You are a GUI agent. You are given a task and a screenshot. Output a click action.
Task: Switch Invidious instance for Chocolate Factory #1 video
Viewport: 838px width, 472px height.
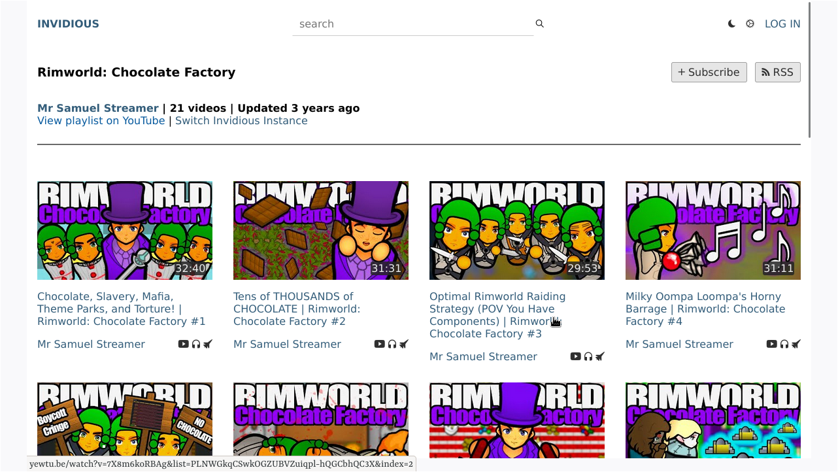[208, 344]
